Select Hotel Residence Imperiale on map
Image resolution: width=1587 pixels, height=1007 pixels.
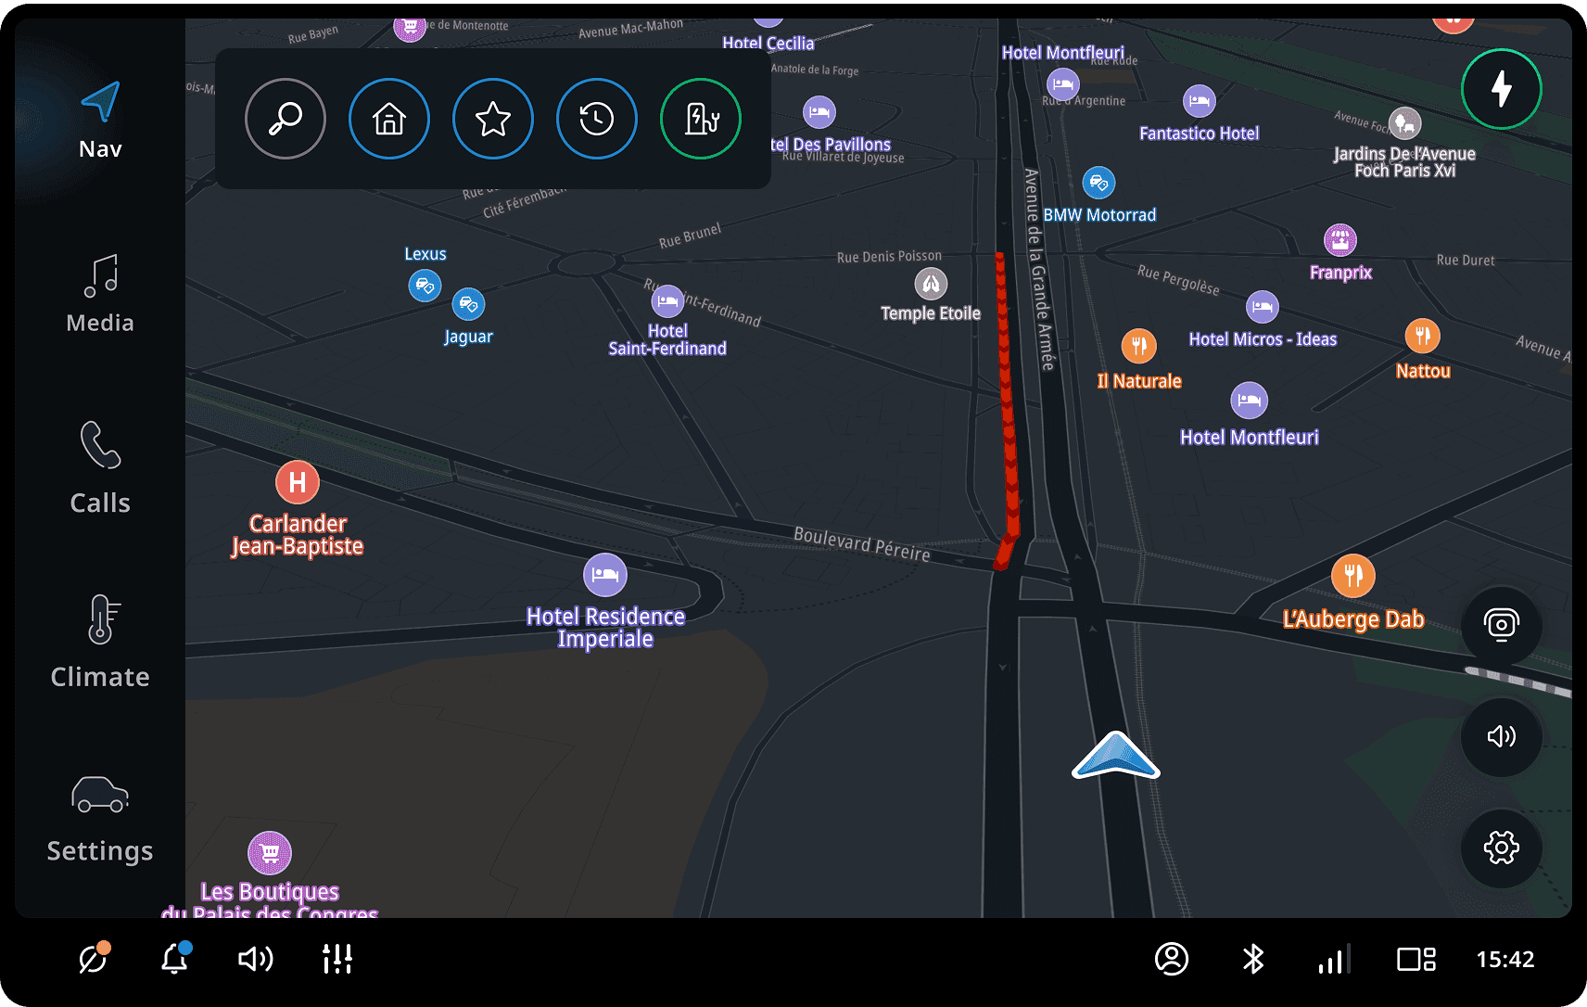point(605,576)
